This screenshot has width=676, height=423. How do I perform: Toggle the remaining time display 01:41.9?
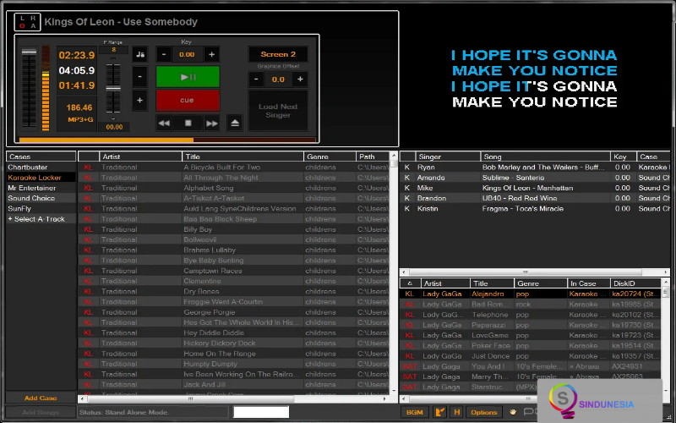pos(77,85)
